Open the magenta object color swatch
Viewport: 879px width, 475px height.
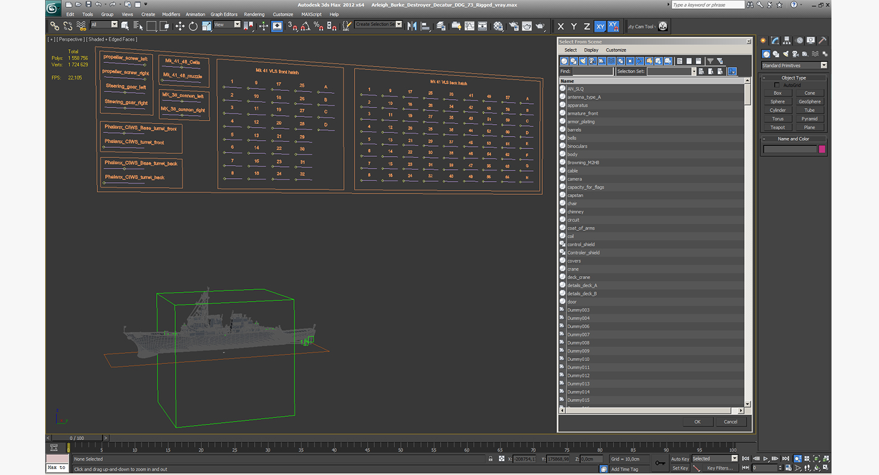pos(822,149)
